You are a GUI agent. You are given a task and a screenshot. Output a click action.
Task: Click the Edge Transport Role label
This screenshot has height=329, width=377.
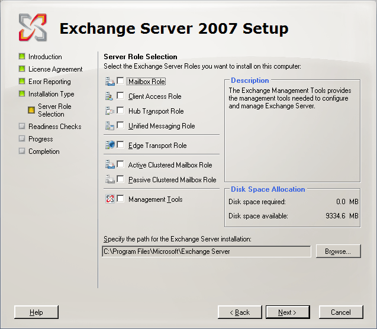coord(157,146)
